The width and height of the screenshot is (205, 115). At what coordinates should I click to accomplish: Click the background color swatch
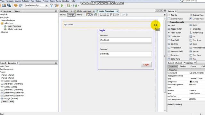click(x=191, y=73)
